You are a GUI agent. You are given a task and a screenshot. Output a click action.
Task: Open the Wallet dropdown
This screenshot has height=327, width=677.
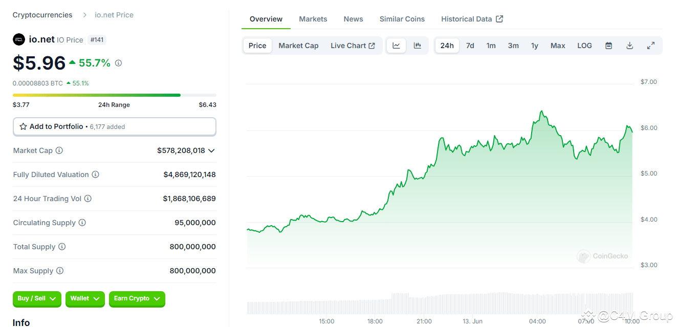click(x=85, y=299)
